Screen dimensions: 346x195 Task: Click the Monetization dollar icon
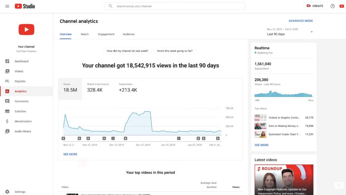(7, 121)
